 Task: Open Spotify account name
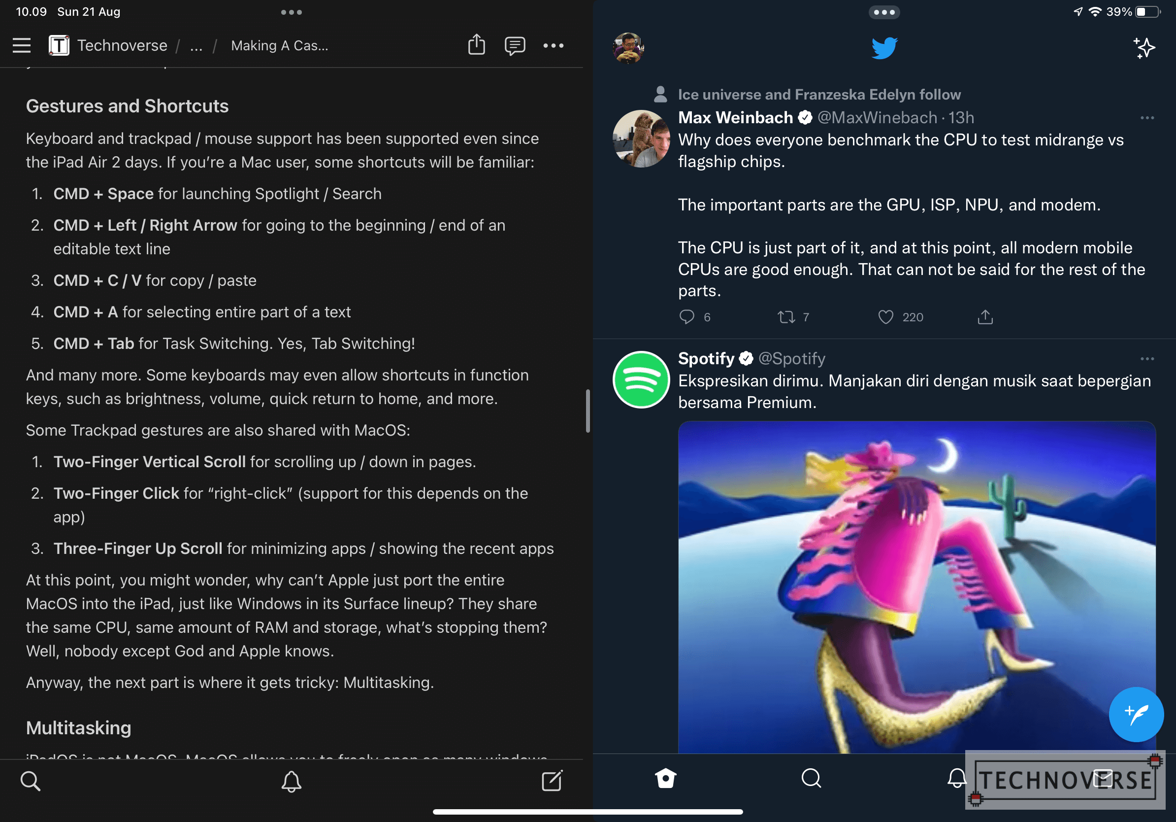point(706,358)
